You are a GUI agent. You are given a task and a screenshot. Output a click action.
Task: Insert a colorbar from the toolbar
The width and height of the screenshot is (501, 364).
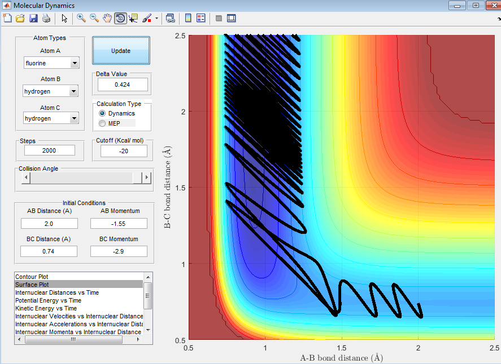188,18
